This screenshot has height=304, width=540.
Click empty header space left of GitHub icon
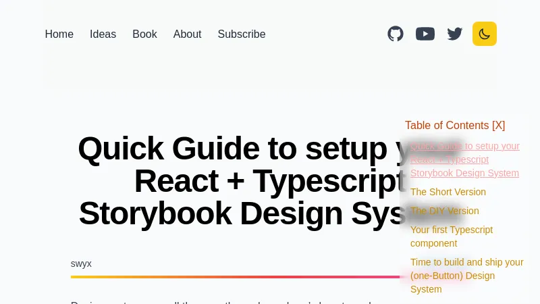pos(324,34)
